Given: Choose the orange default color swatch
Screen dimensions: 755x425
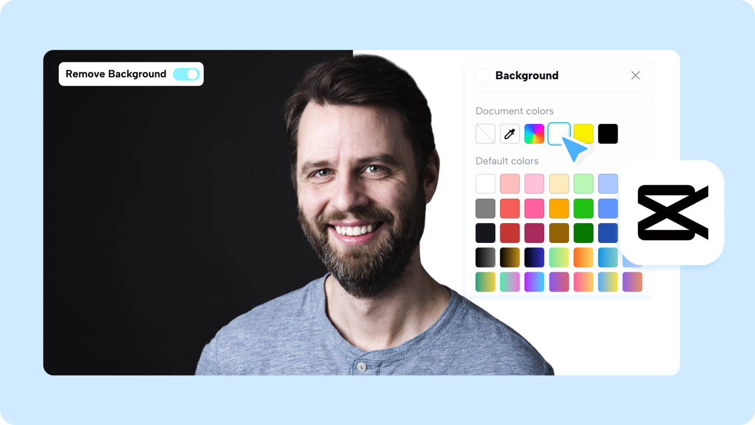Looking at the screenshot, I should (559, 208).
